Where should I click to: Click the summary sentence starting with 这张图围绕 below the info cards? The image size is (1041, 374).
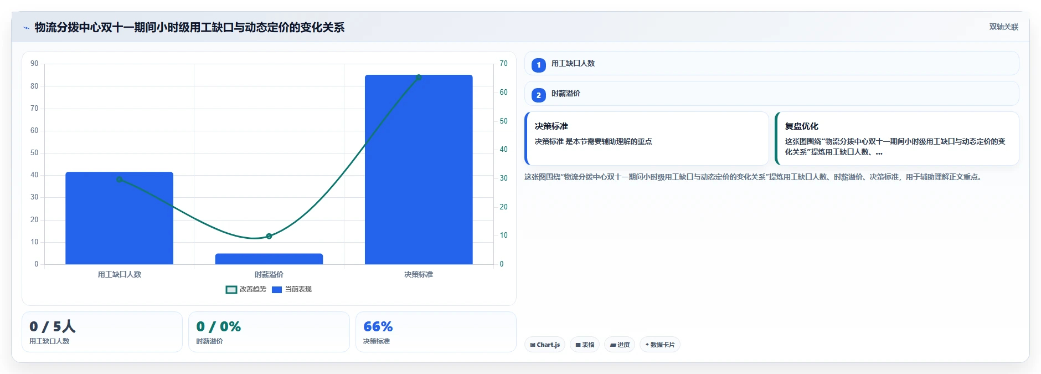click(x=754, y=177)
